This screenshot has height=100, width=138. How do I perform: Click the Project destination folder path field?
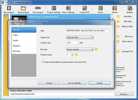point(62,94)
